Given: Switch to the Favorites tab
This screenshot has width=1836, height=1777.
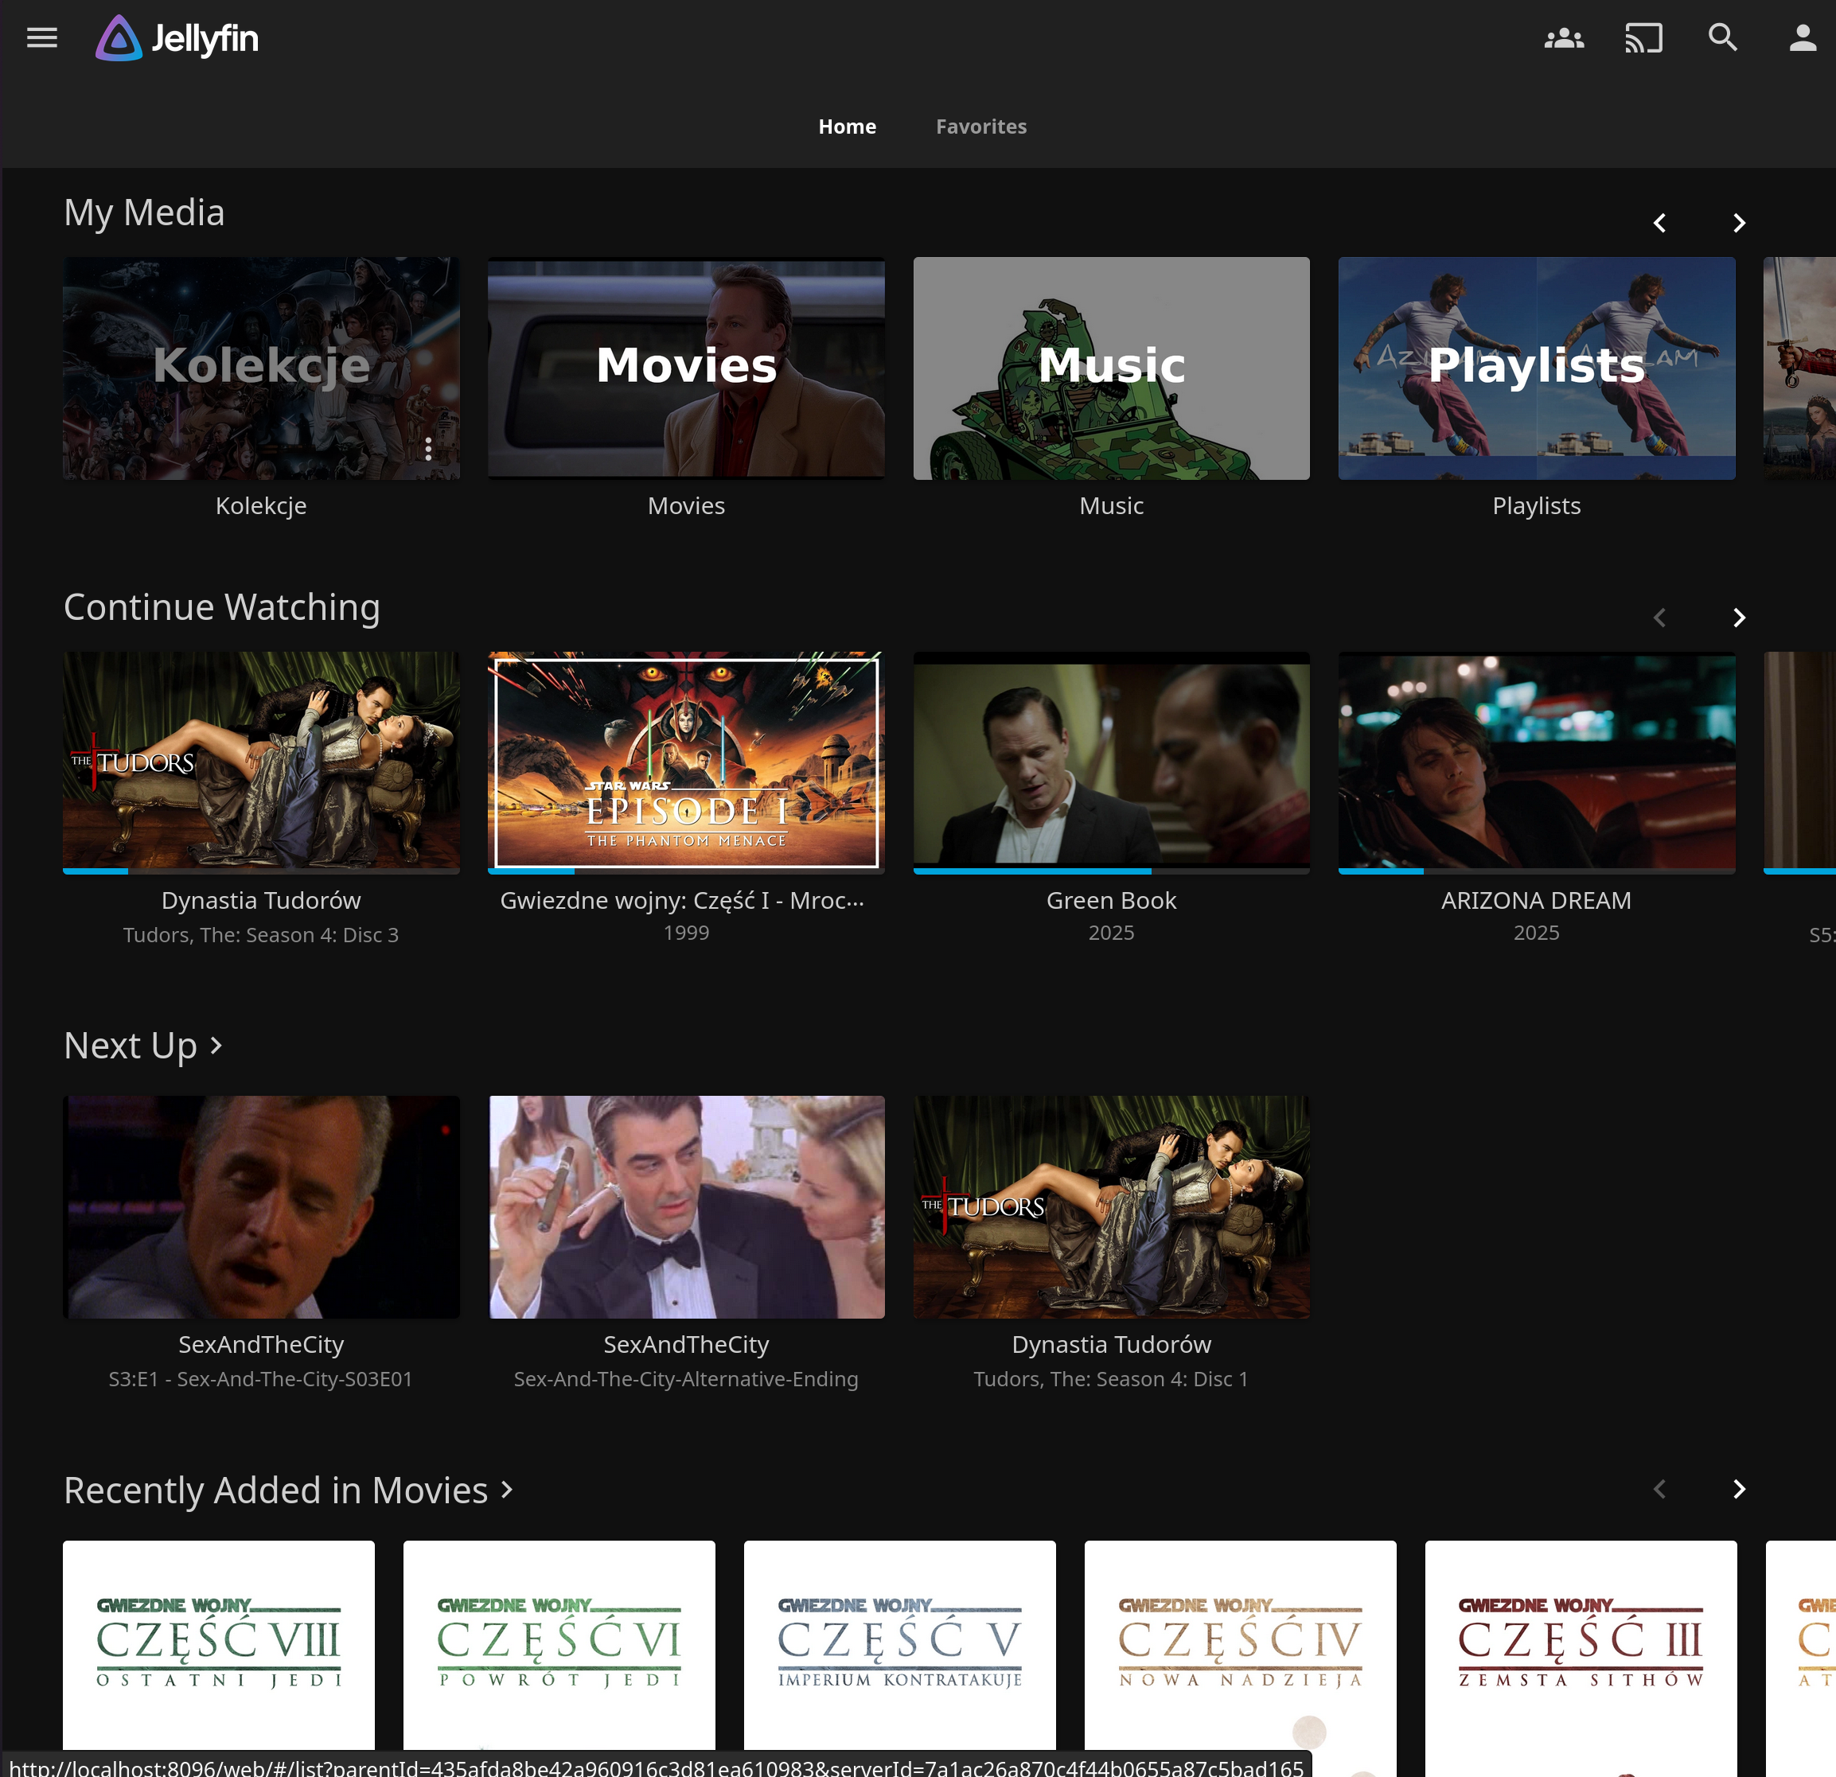Looking at the screenshot, I should 980,126.
